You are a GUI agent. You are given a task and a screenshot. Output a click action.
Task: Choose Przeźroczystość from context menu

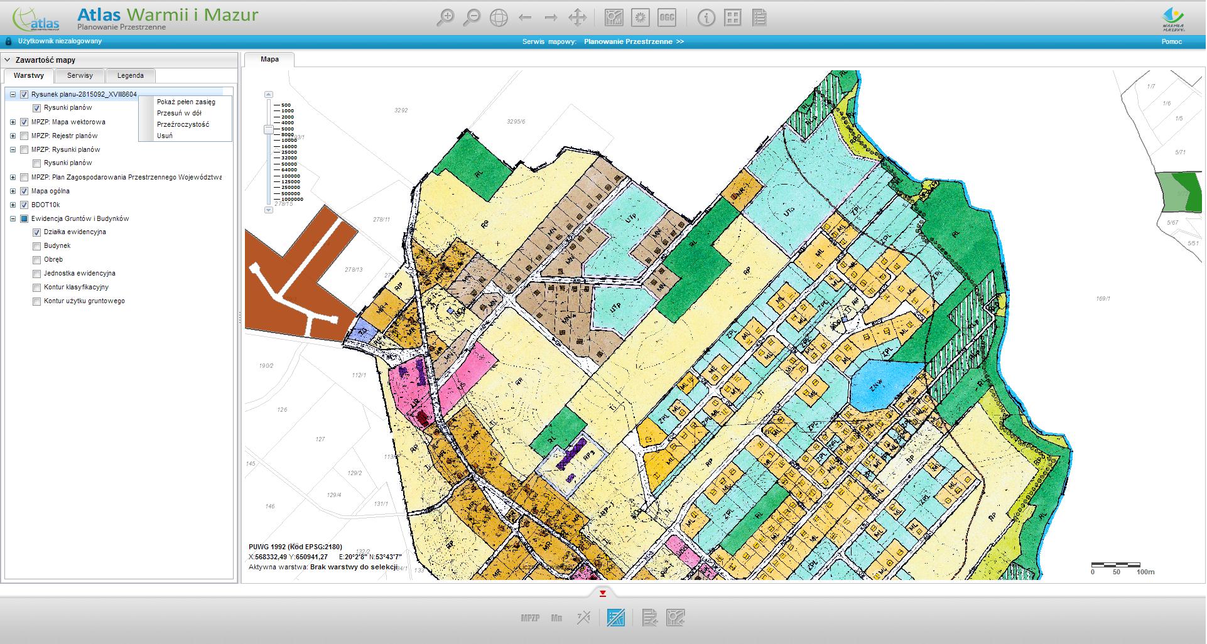point(186,124)
